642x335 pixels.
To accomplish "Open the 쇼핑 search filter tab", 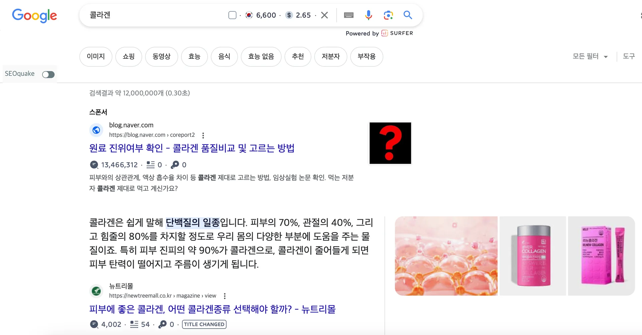I will [129, 56].
